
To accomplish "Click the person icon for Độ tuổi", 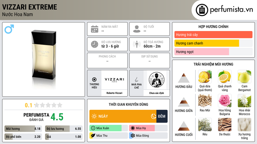I will (x=137, y=29).
